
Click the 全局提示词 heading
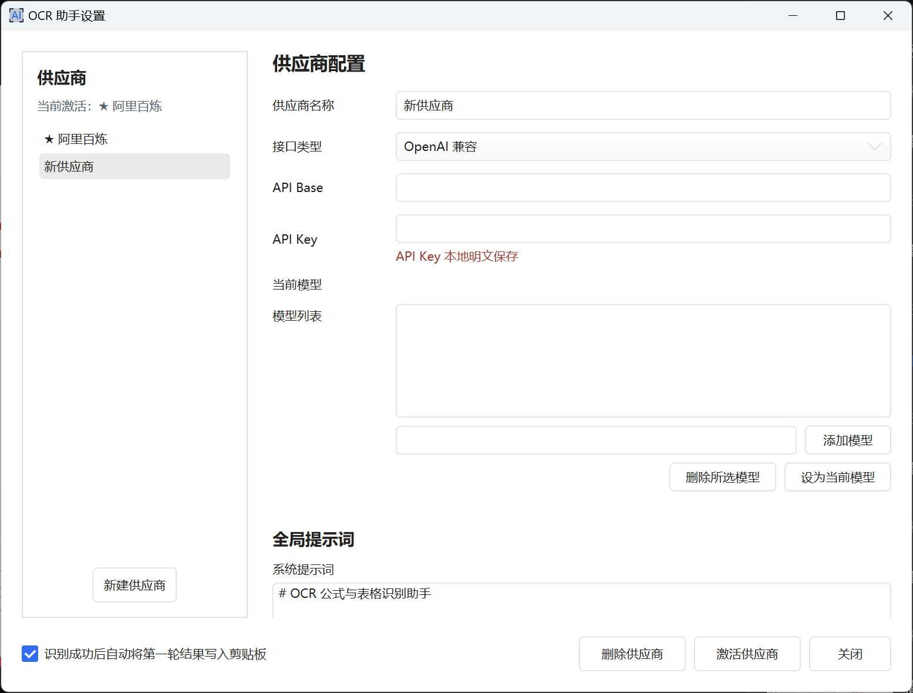pyautogui.click(x=314, y=540)
